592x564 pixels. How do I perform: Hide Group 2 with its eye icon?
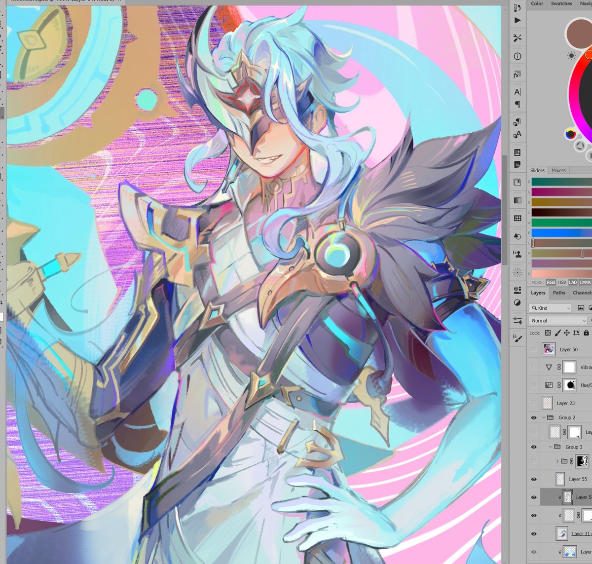(x=533, y=417)
